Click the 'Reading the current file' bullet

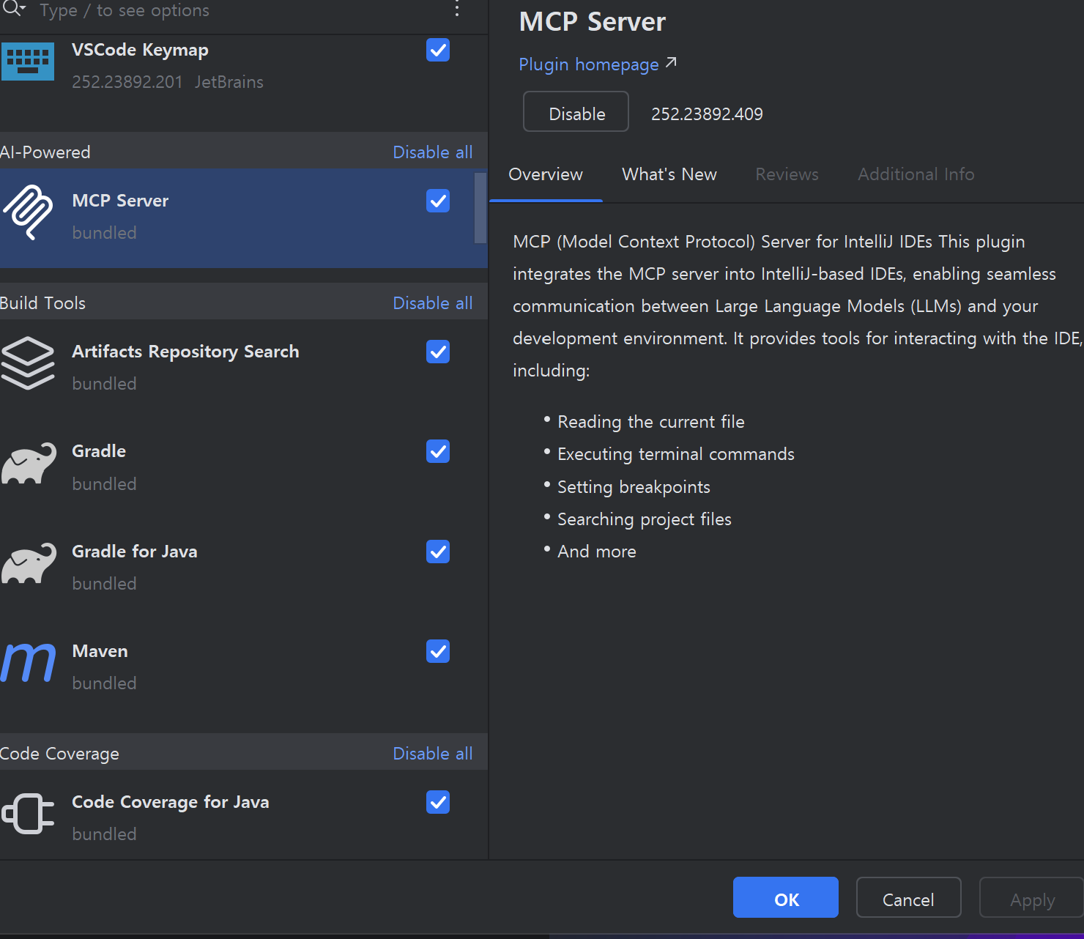point(650,422)
